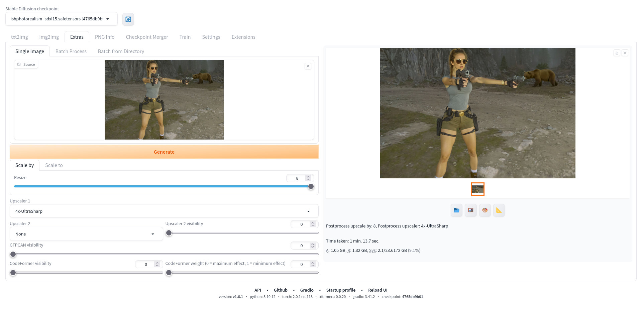The width and height of the screenshot is (642, 310).
Task: Select the Extras tab
Action: pos(77,37)
